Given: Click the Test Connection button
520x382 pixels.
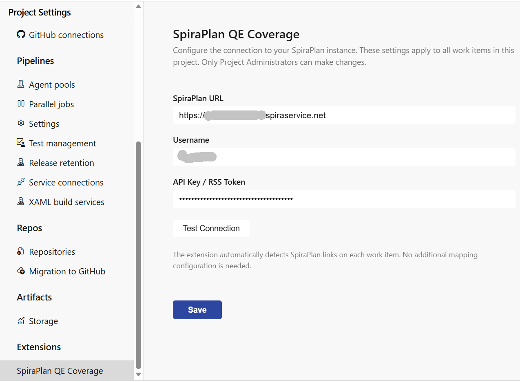Looking at the screenshot, I should click(211, 228).
